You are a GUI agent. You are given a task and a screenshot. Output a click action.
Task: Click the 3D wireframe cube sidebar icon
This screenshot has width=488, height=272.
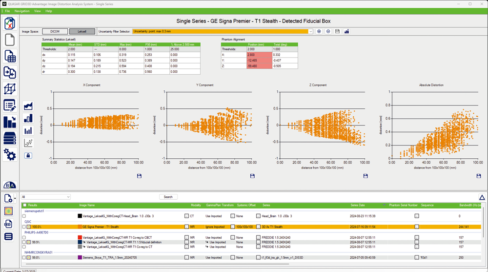10,89
